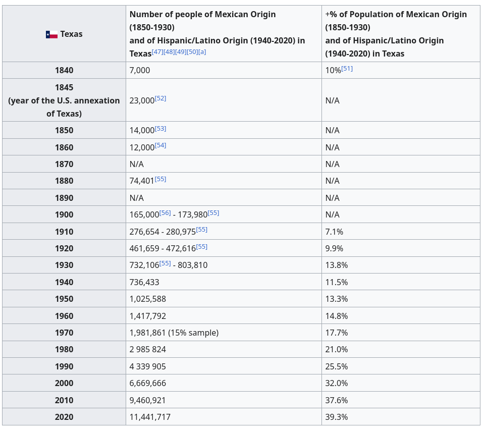Click the 11,441,717 population value
Viewport: 486px width, 433px height.
[x=150, y=417]
